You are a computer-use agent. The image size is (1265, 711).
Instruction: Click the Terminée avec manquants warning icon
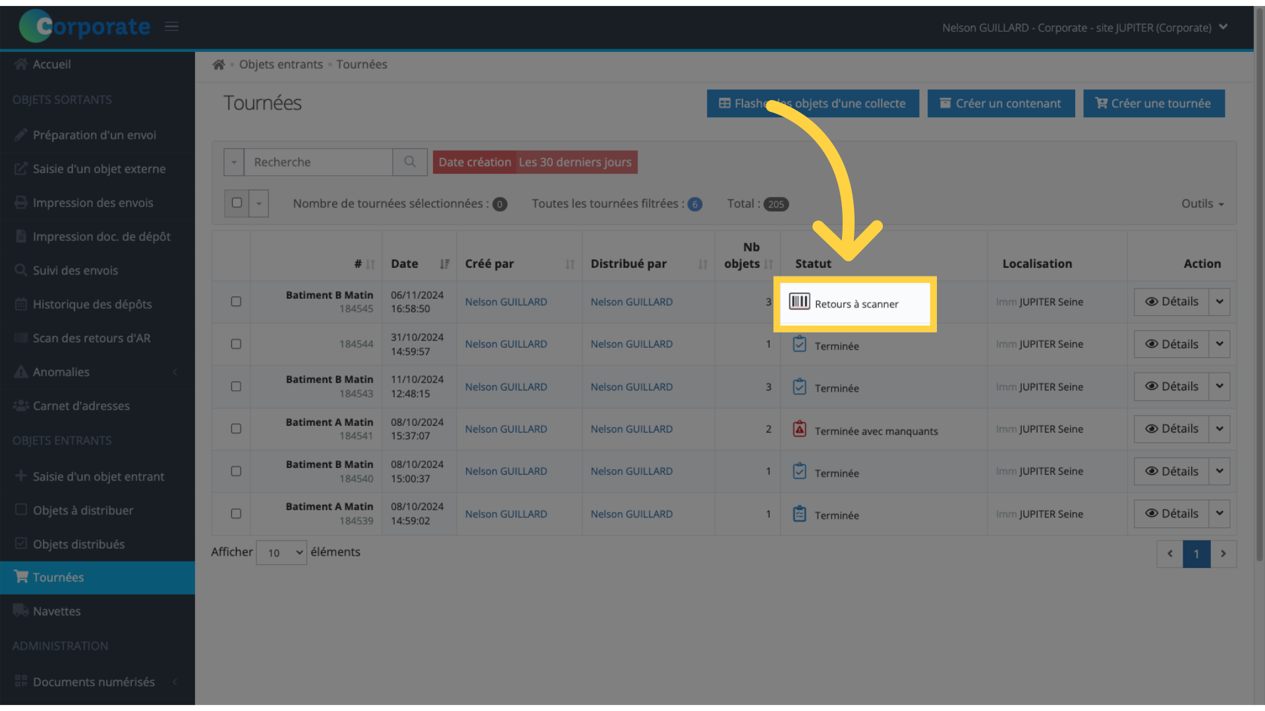799,429
